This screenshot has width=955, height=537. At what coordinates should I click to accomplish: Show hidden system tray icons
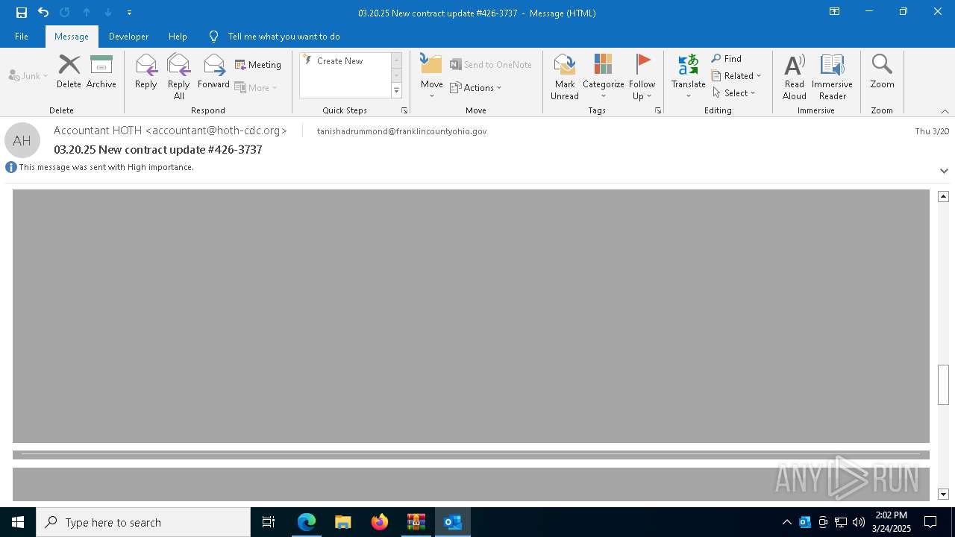tap(786, 522)
